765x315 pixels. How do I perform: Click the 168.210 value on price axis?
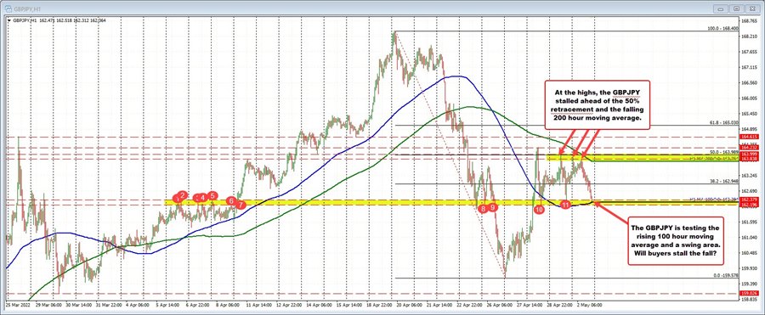click(x=751, y=36)
